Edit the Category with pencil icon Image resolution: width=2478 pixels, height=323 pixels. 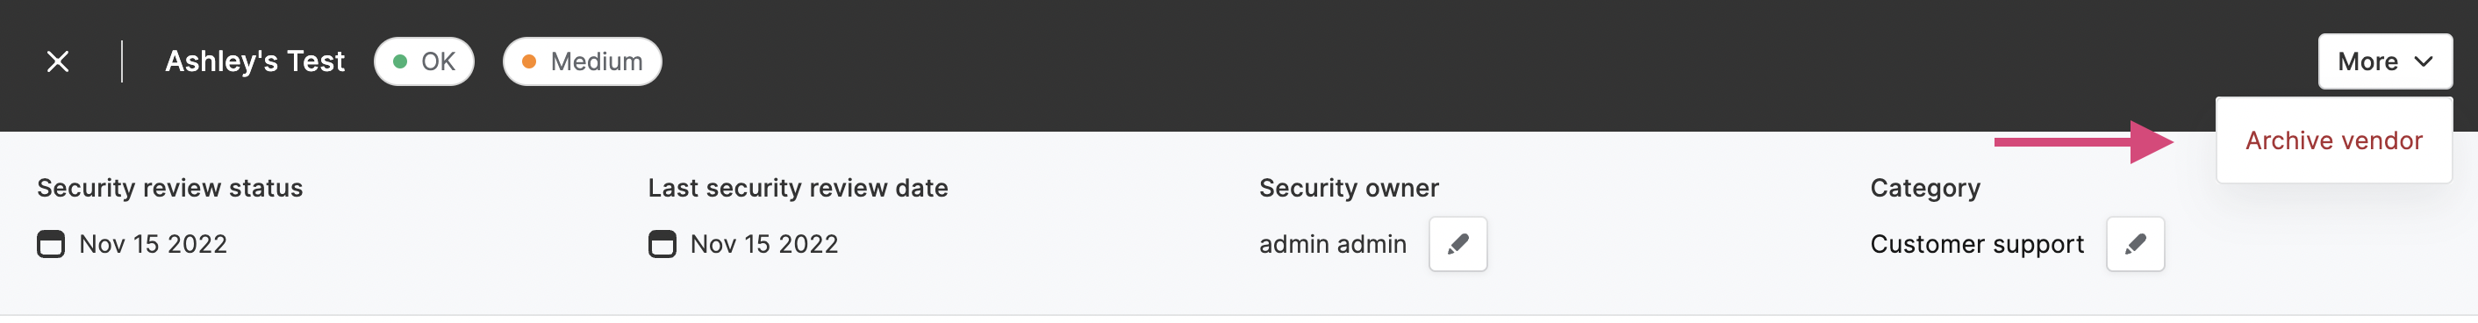(x=2135, y=244)
